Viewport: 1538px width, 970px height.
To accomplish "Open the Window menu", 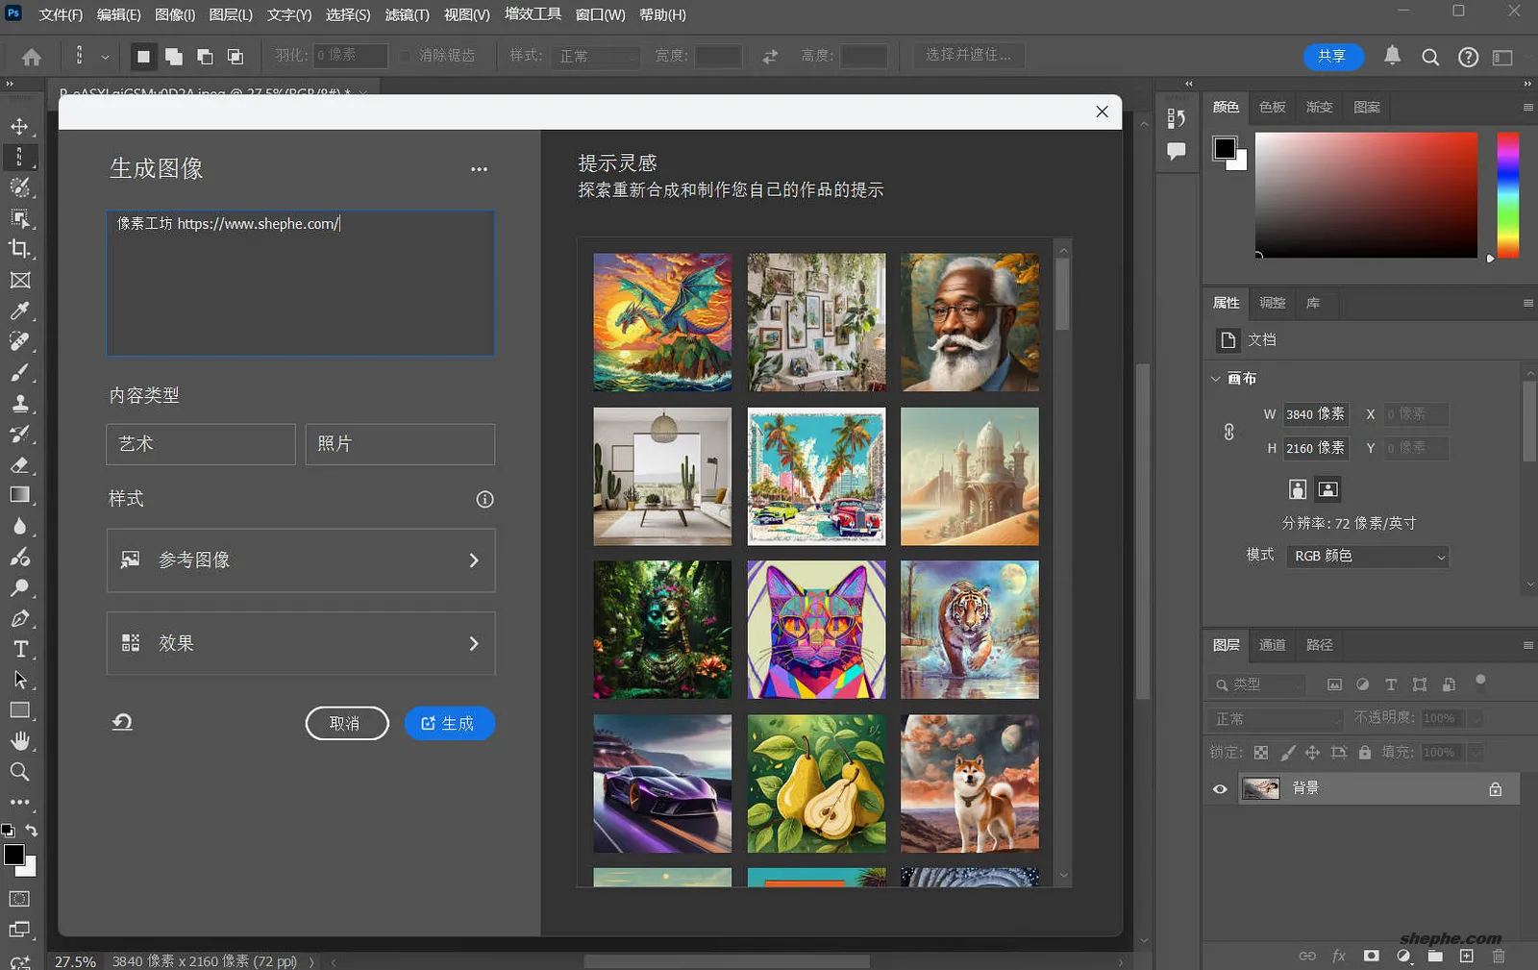I will [x=600, y=14].
